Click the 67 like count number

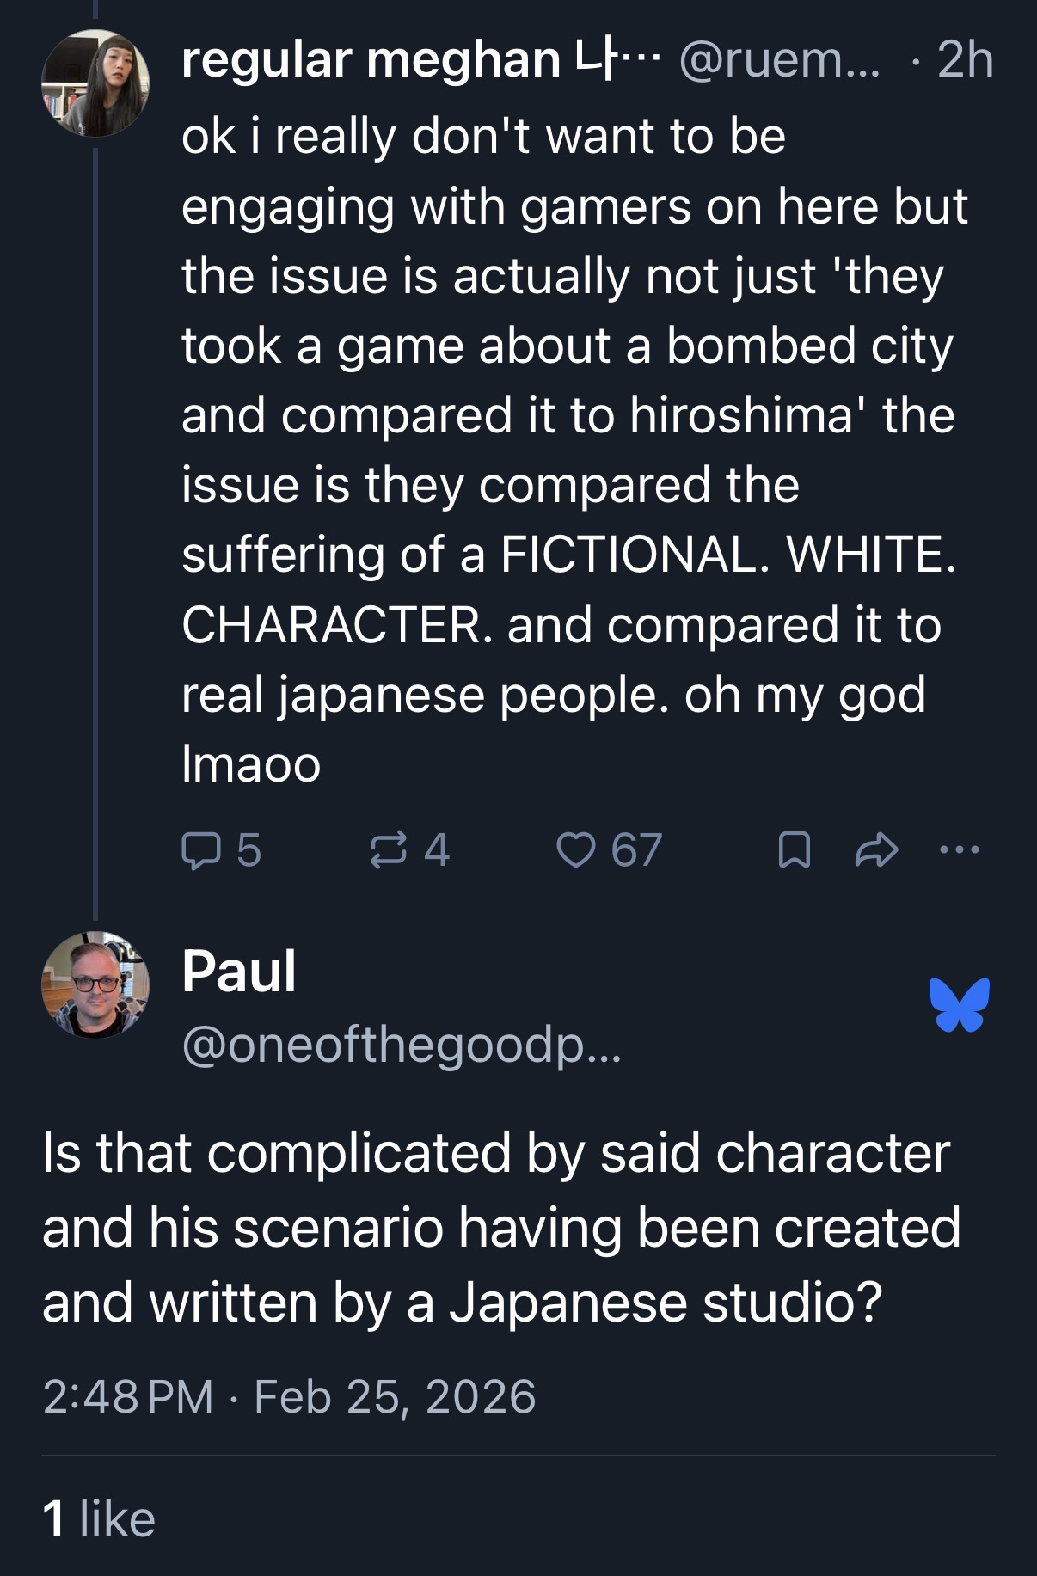(636, 851)
